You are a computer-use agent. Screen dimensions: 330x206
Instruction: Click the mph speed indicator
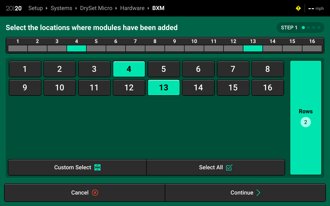316,8
